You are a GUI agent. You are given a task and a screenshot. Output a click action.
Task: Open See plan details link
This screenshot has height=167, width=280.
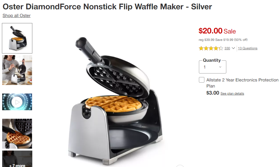(232, 94)
